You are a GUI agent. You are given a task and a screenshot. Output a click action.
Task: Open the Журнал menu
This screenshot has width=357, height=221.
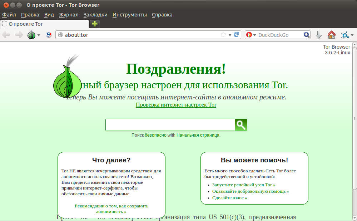[x=69, y=15]
